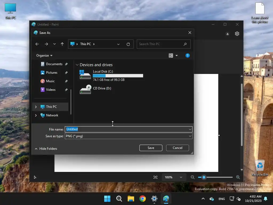Select CD Drive (D:)
273x205 pixels.
coord(96,89)
